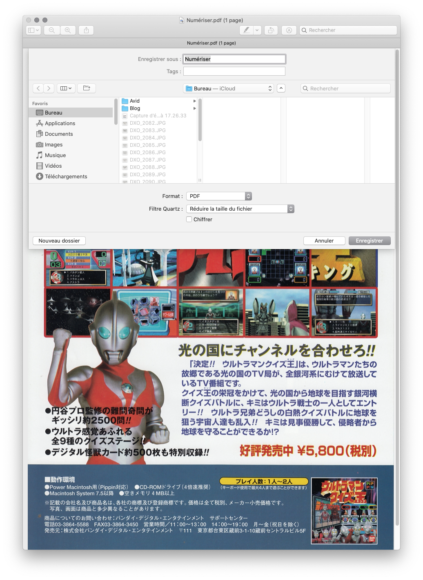Click the Annuler button

pyautogui.click(x=324, y=241)
